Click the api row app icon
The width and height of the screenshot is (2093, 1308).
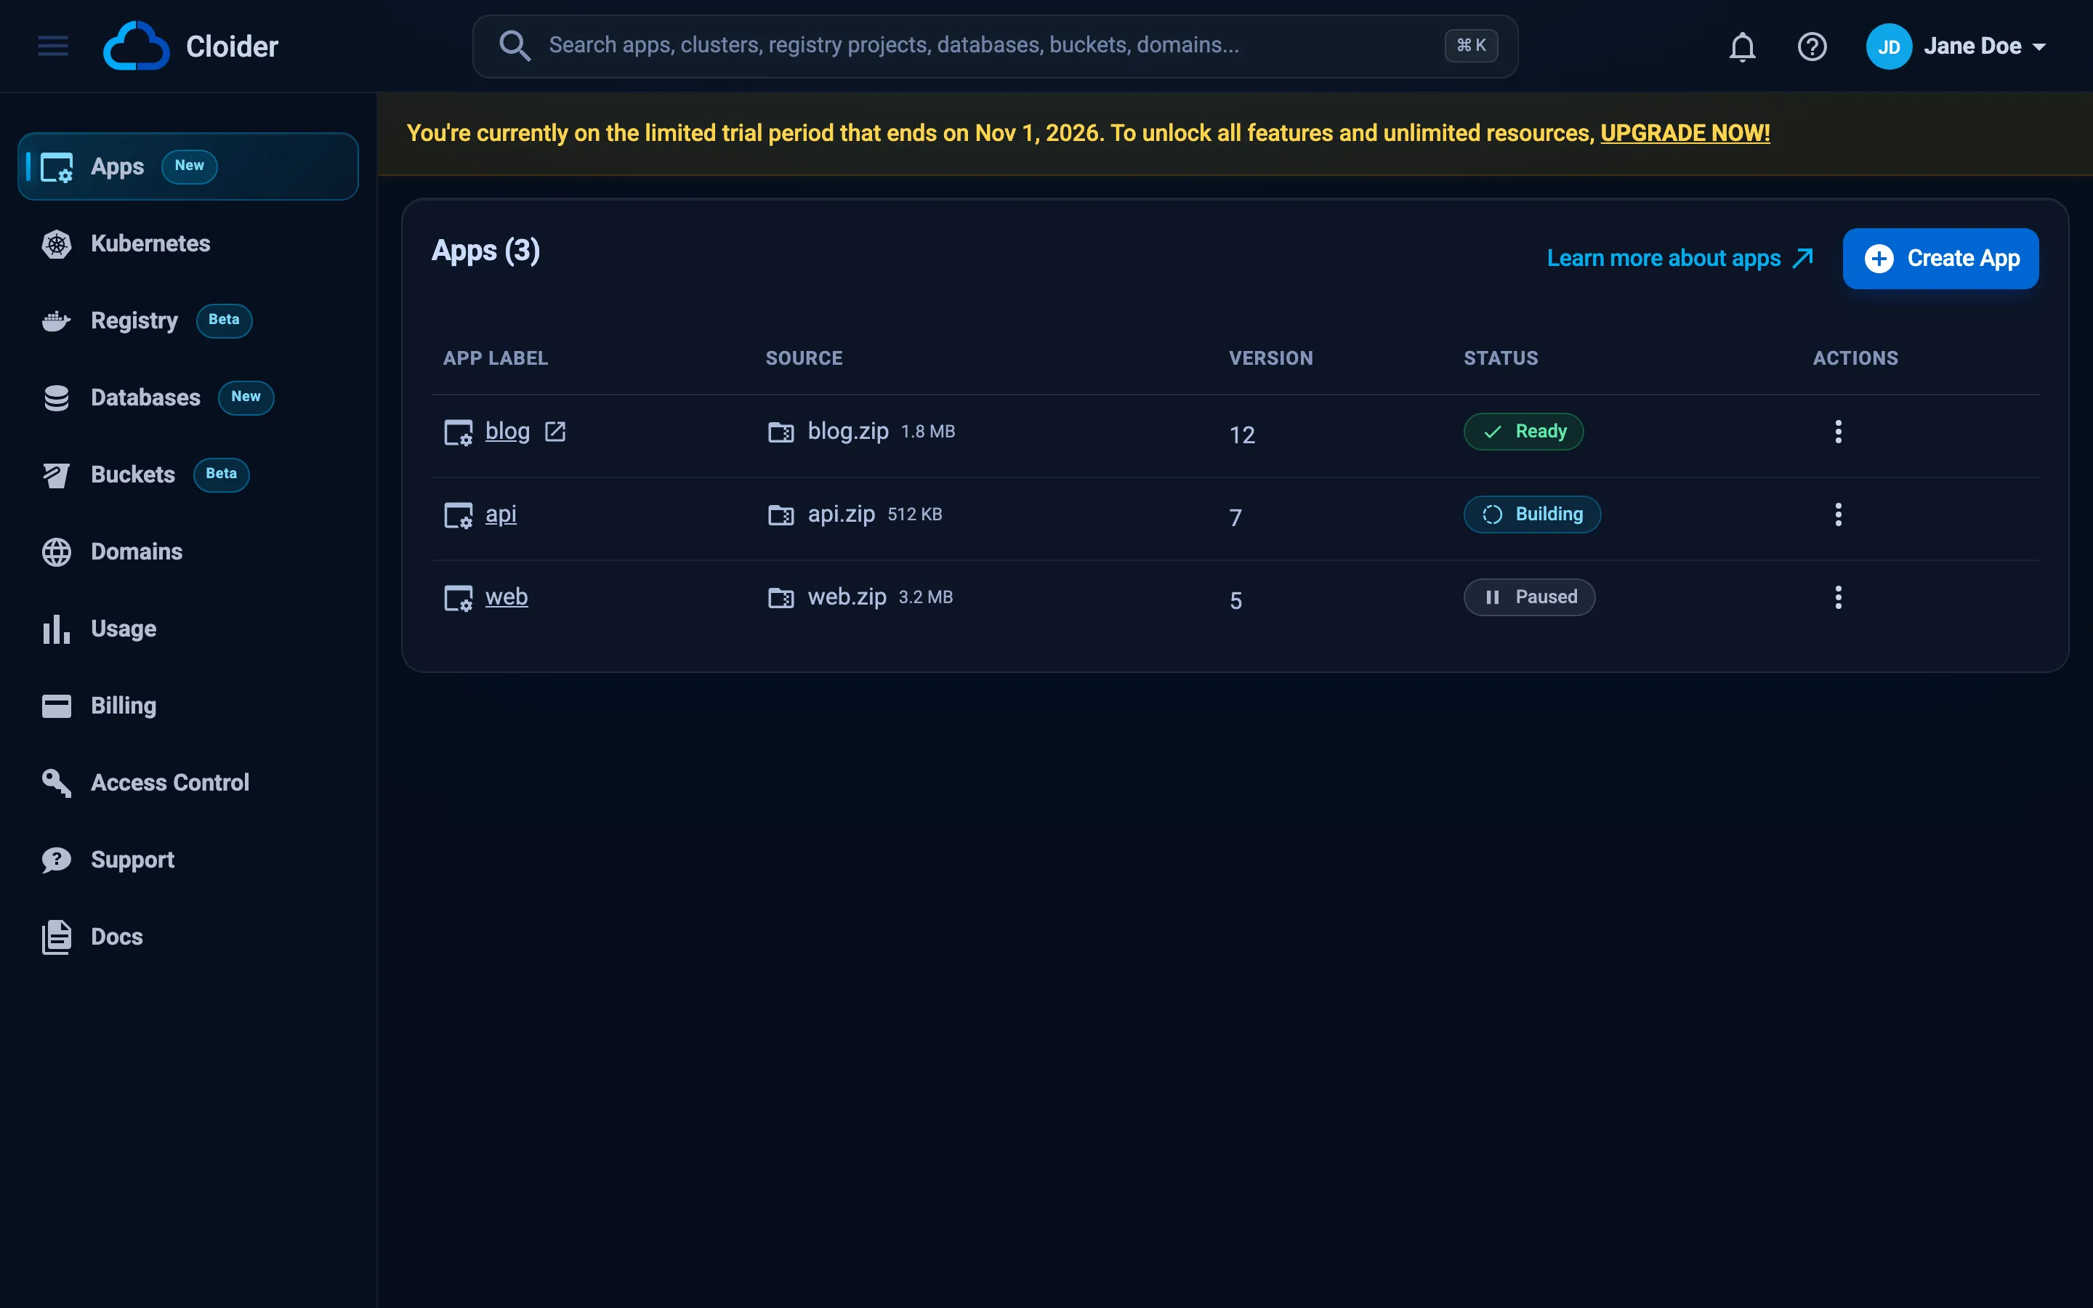[x=459, y=514]
